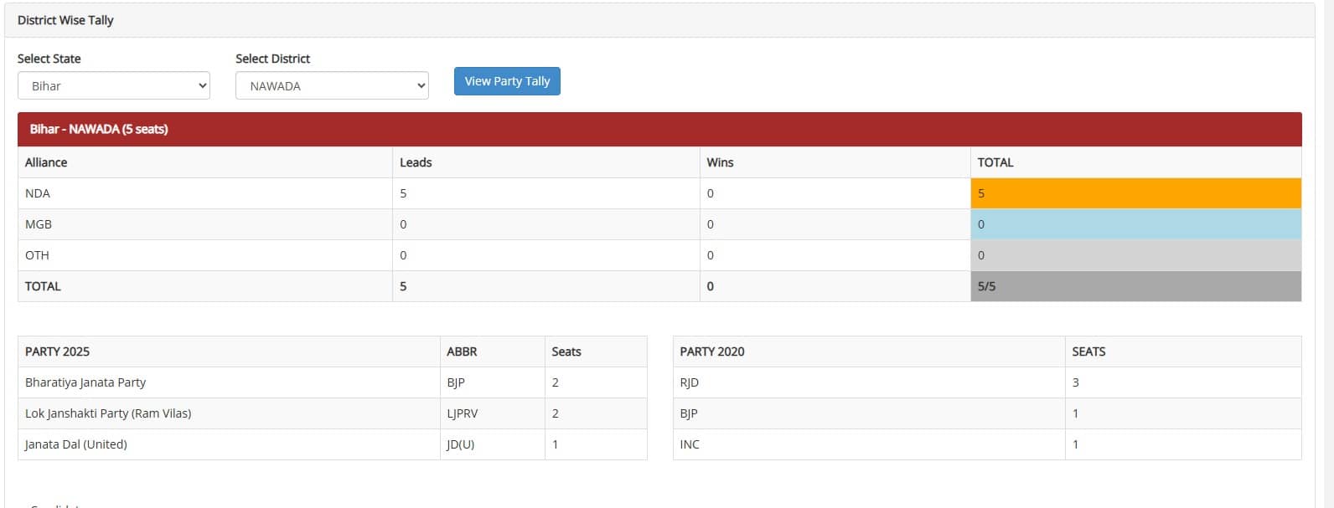1334x508 pixels.
Task: Select the Janata Dal (United) row
Action: [76, 444]
